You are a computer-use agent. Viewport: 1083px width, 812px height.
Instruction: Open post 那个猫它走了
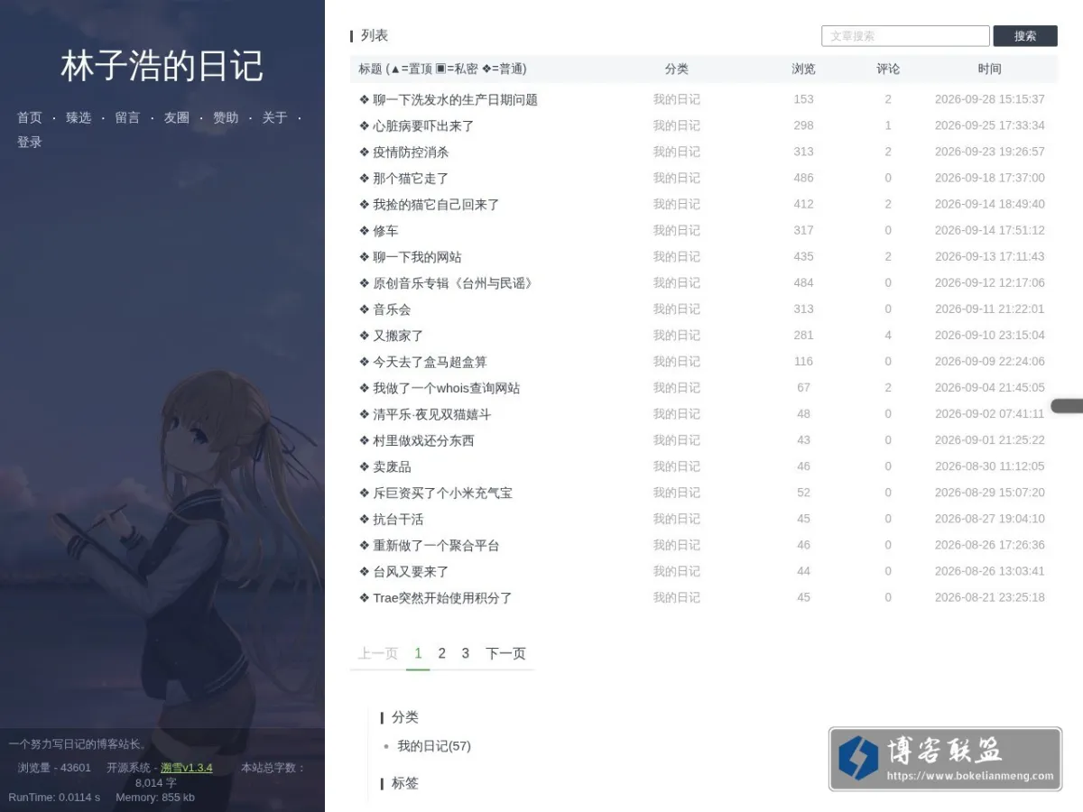click(411, 178)
